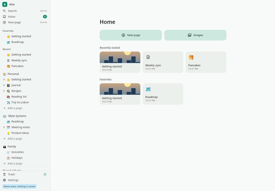Open the Getting started card under Recently visited
The width and height of the screenshot is (275, 191).
pyautogui.click(x=120, y=62)
